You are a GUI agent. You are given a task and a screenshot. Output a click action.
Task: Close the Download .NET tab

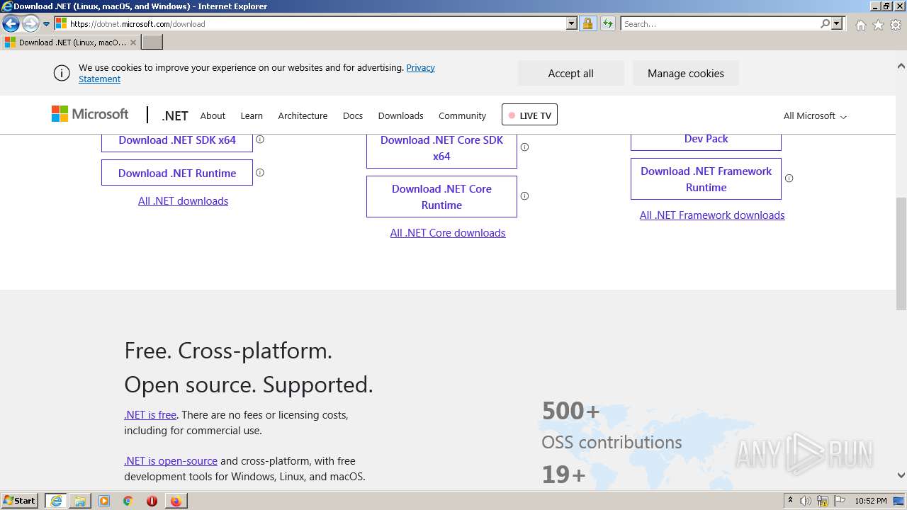pos(133,42)
